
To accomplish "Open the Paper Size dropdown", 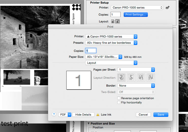I will (104, 57).
